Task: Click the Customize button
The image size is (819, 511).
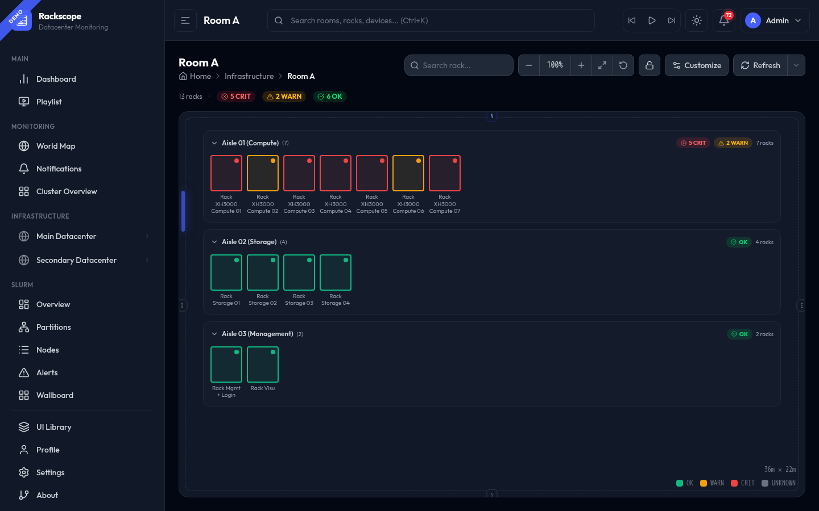Action: (x=696, y=65)
